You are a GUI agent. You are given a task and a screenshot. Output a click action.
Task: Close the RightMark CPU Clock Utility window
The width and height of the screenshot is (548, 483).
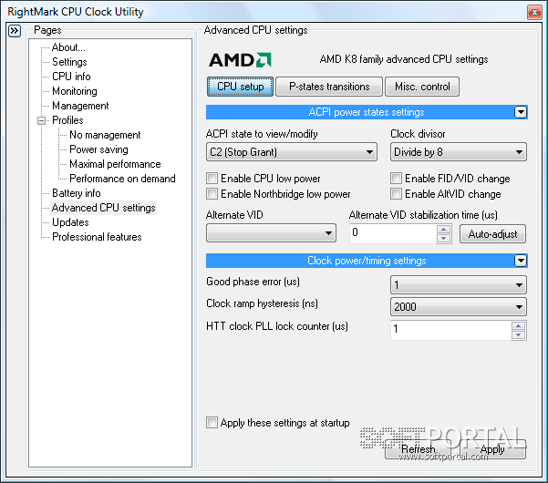click(534, 12)
